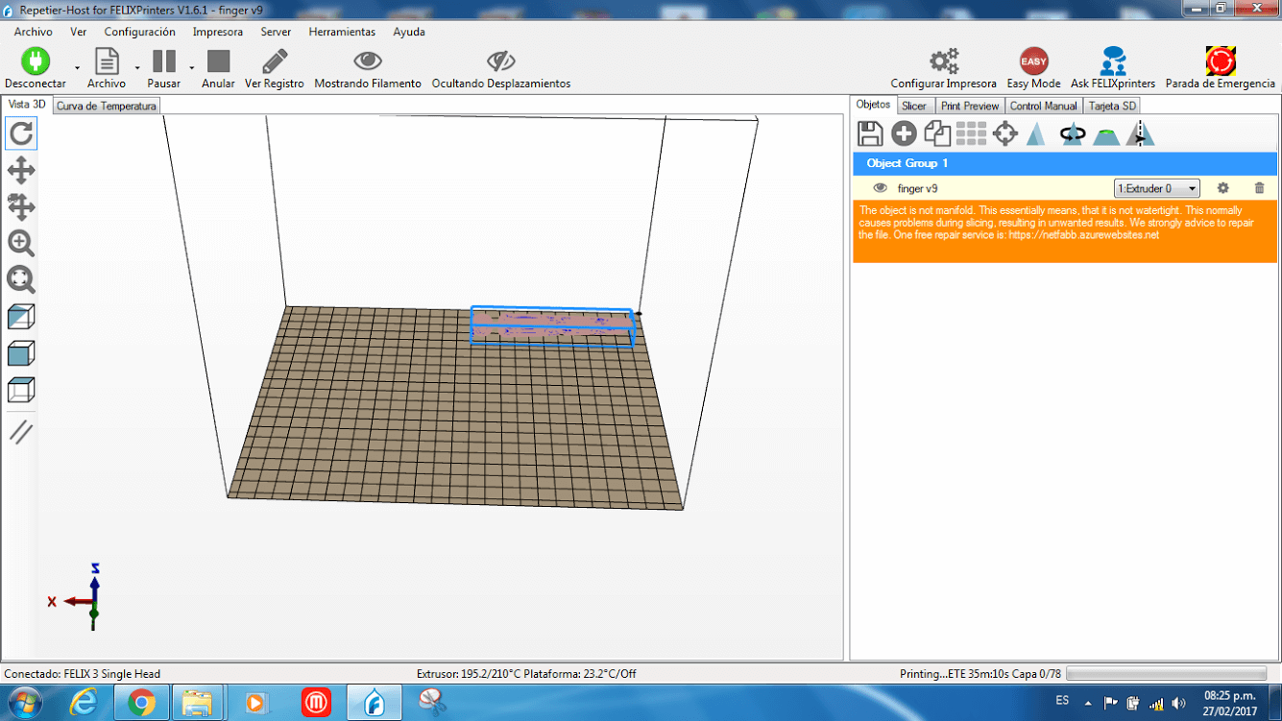Open the Archivo menu in menu bar

point(34,32)
